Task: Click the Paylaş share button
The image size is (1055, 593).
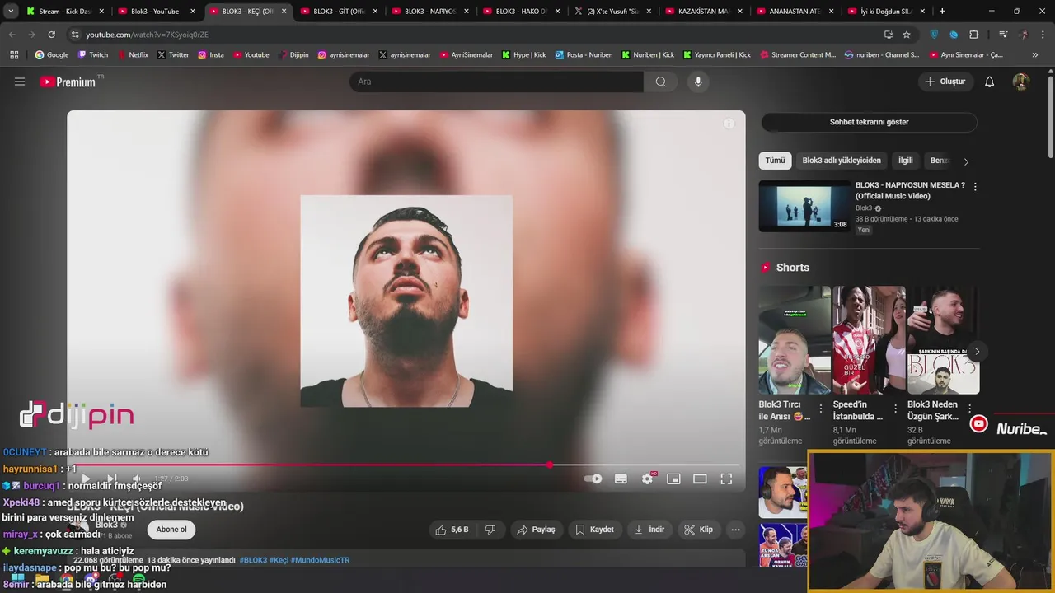Action: pyautogui.click(x=536, y=530)
